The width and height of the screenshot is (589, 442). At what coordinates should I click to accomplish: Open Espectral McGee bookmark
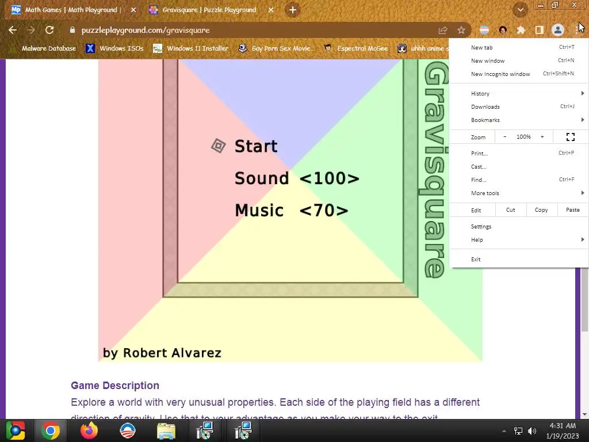pyautogui.click(x=355, y=48)
